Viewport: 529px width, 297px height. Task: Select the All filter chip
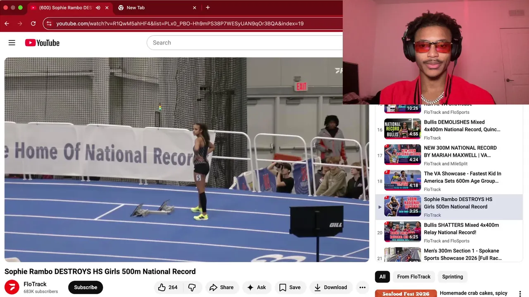click(382, 277)
